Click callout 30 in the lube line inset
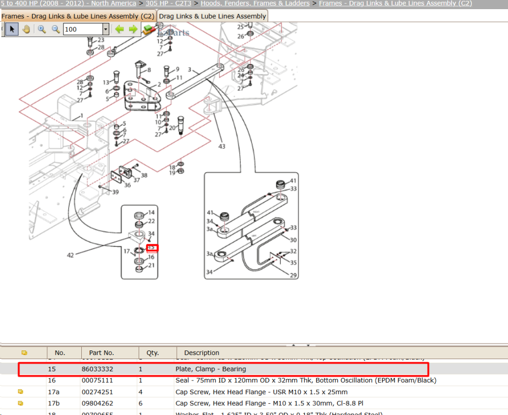The width and height of the screenshot is (508, 415). (293, 240)
